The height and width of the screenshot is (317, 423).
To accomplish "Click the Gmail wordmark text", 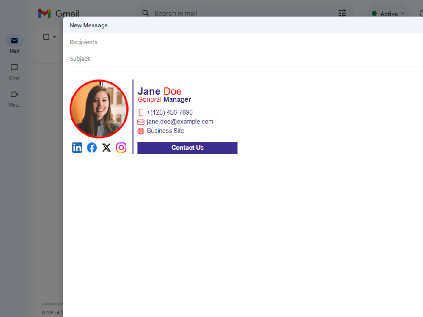I will pyautogui.click(x=67, y=14).
